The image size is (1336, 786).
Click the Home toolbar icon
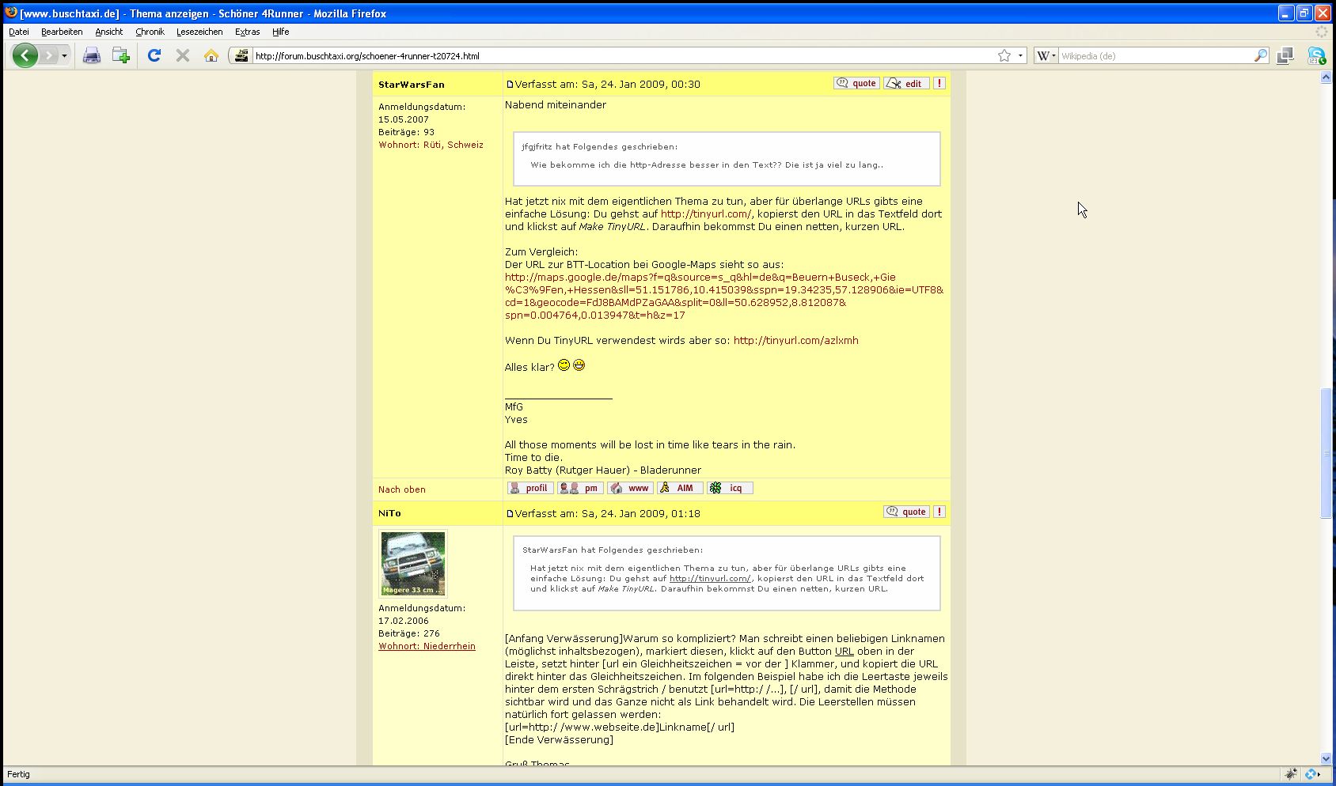point(211,55)
